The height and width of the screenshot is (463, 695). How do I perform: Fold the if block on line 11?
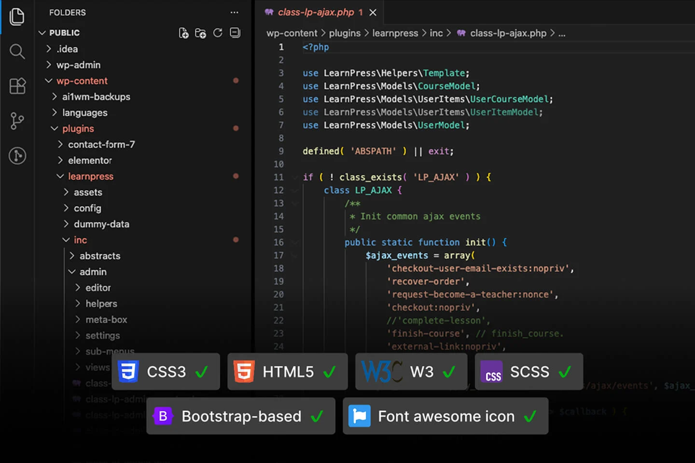click(x=295, y=177)
